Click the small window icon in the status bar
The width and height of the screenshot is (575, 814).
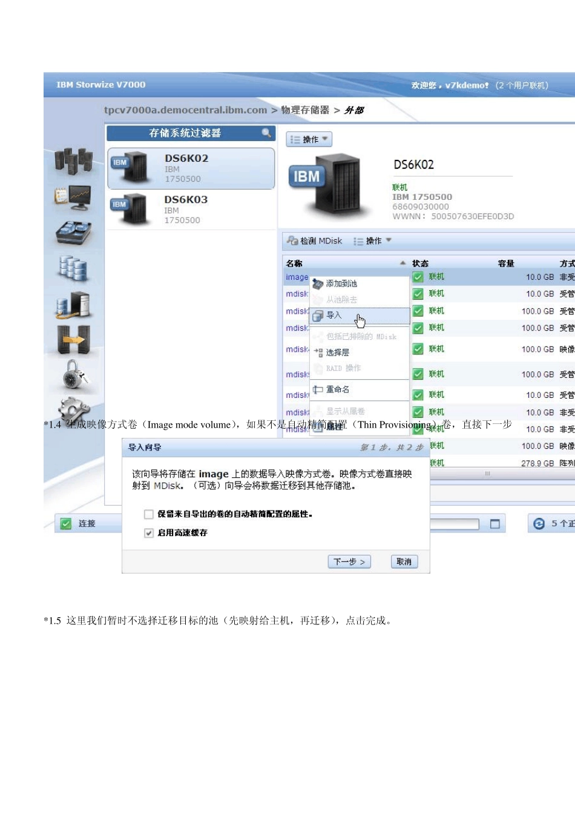(494, 524)
